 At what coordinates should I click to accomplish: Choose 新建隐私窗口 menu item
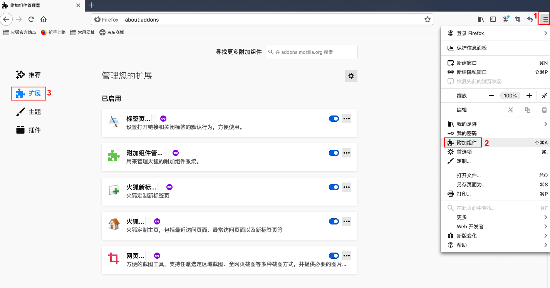pos(496,72)
